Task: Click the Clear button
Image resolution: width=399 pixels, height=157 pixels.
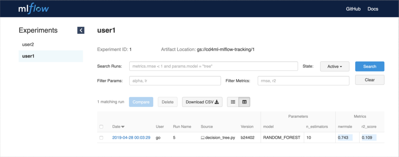Action: tap(370, 80)
